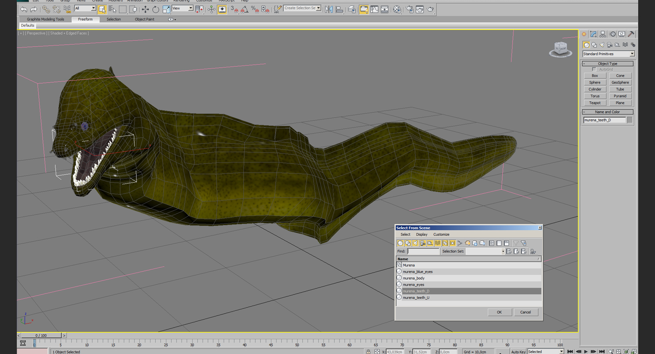Switch to the Graphite Modeling Tools tab

coord(46,19)
